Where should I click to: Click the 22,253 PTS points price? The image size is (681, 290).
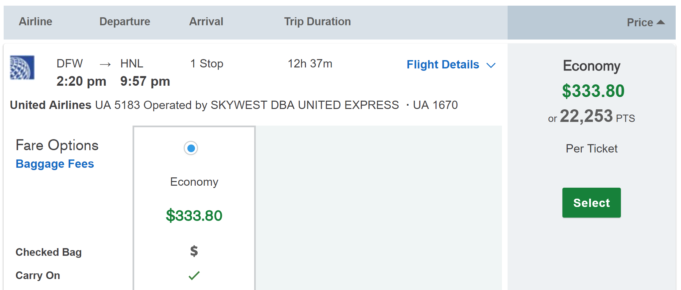coord(591,117)
